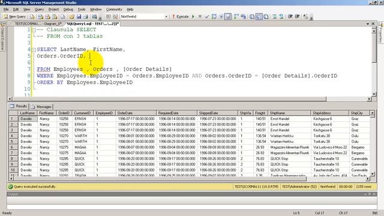The width and height of the screenshot is (384, 216).
Task: Click the New Query toolbar button
Action: pyautogui.click(x=14, y=17)
